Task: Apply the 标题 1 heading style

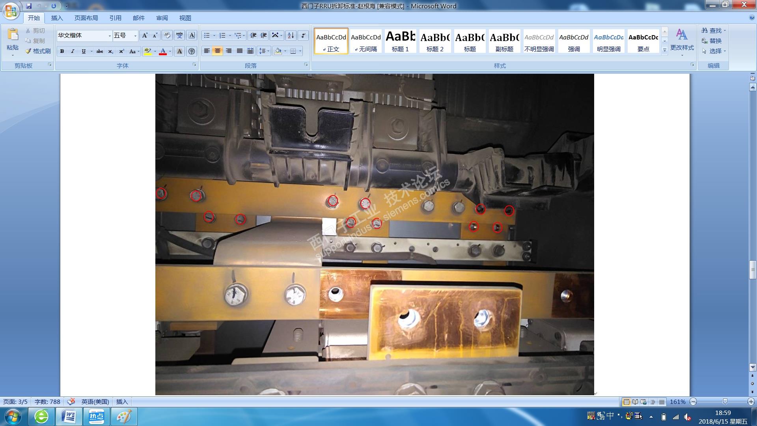Action: (x=400, y=41)
